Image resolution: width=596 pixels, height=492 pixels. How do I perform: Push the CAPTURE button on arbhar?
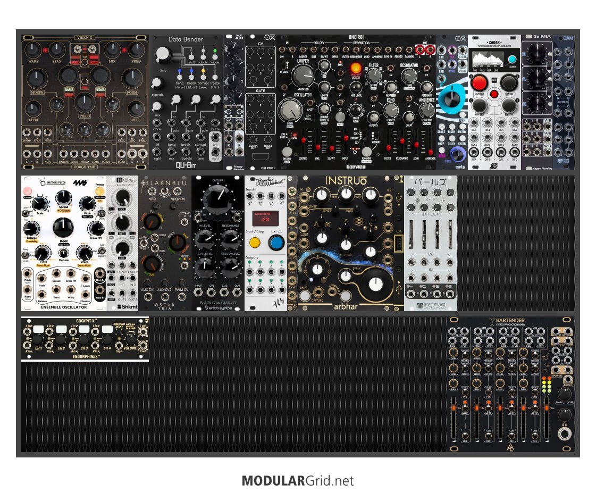point(305,295)
